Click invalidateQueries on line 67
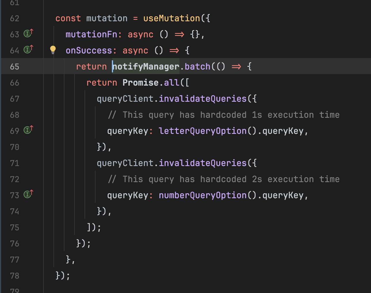Screen dimensions: 371x293 (203, 99)
